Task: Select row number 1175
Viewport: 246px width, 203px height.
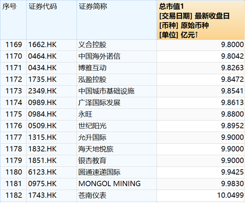Action: (14, 114)
